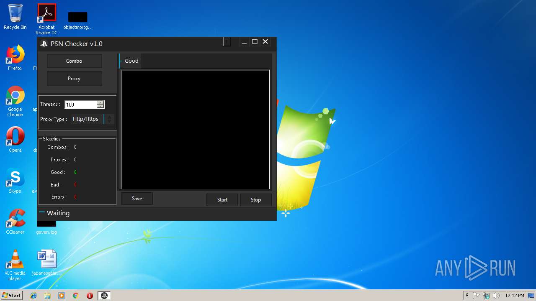Start the checker

[222, 200]
